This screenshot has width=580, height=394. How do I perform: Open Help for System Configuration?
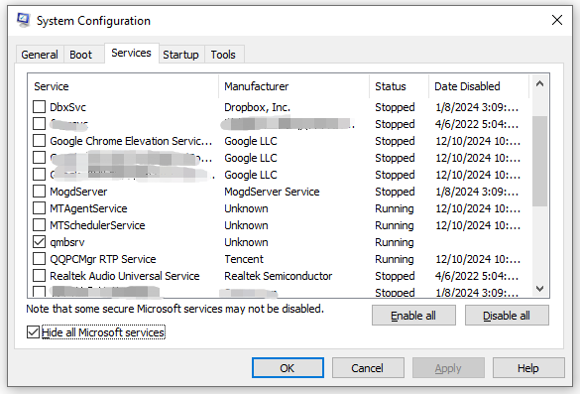(x=528, y=368)
